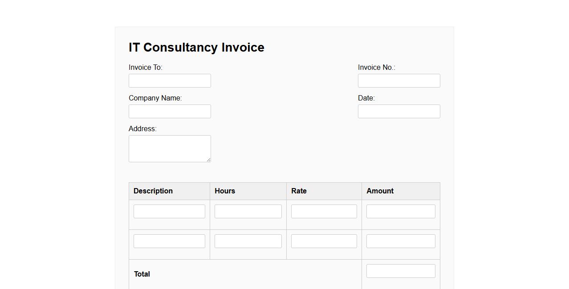This screenshot has width=569, height=289.
Task: Click inside the Address textarea
Action: click(x=170, y=149)
